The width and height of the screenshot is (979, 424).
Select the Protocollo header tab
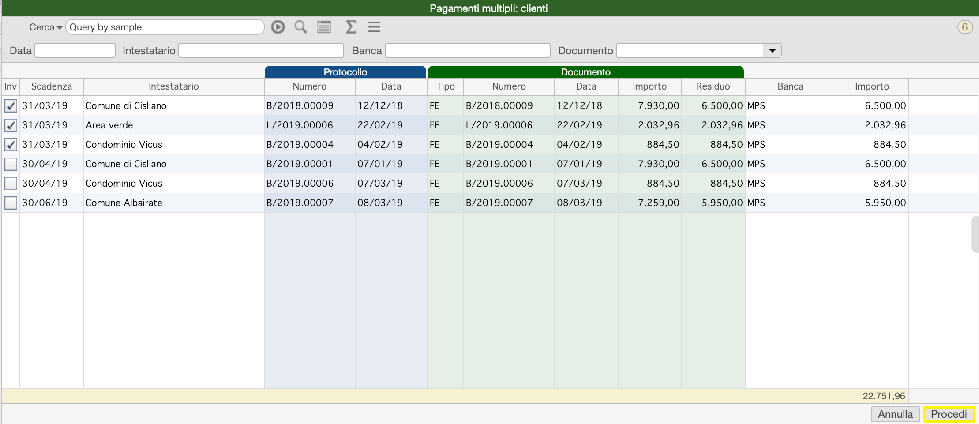point(345,72)
